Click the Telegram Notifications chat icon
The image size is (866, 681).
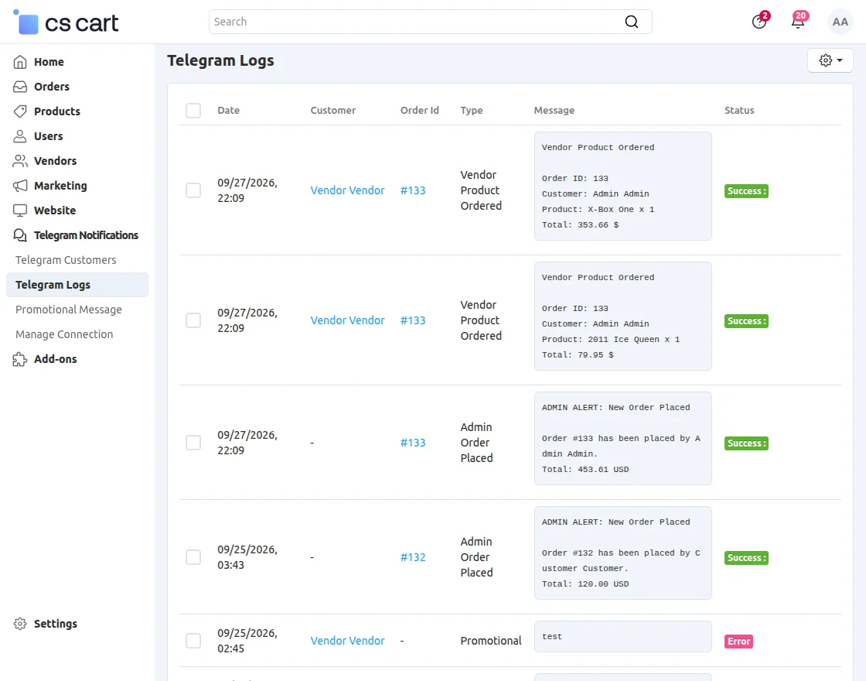click(x=20, y=235)
